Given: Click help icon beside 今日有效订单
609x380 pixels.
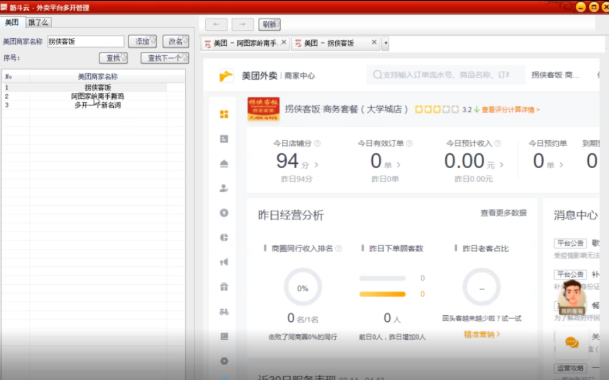Looking at the screenshot, I should click(x=409, y=143).
